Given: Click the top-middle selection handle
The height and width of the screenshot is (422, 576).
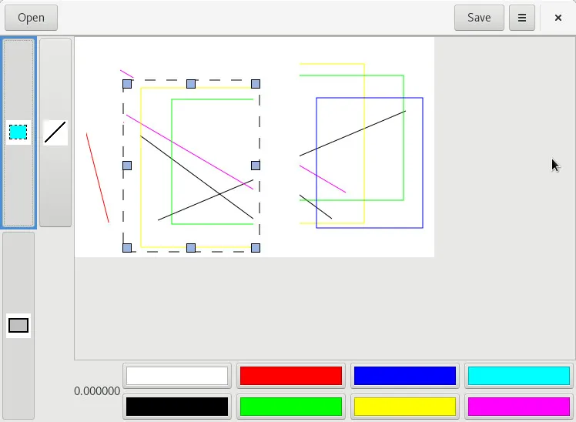Looking at the screenshot, I should 191,84.
